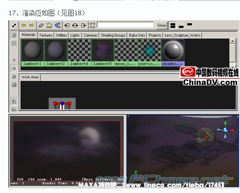Open the Projects tab
The width and height of the screenshot is (240, 193).
pos(155,35)
